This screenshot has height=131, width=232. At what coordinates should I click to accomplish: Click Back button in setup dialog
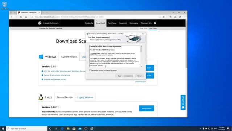click(x=119, y=76)
